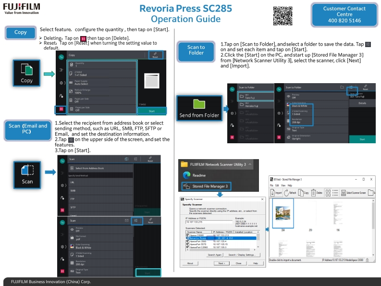
Task: Open Color Scanning option in Scan to Folder
Action: pyautogui.click(x=316, y=105)
